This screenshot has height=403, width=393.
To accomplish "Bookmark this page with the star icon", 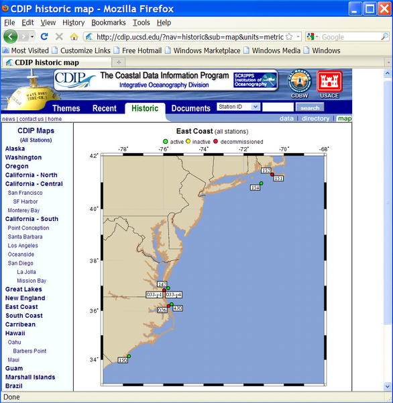I will coord(289,37).
